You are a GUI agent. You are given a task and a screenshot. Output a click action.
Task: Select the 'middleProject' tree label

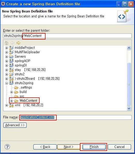coord(25,48)
